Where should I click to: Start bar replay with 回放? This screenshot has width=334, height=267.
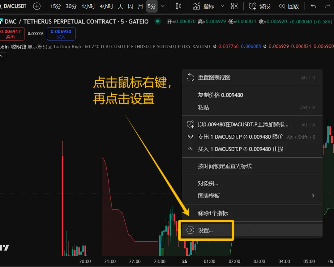tap(289, 6)
